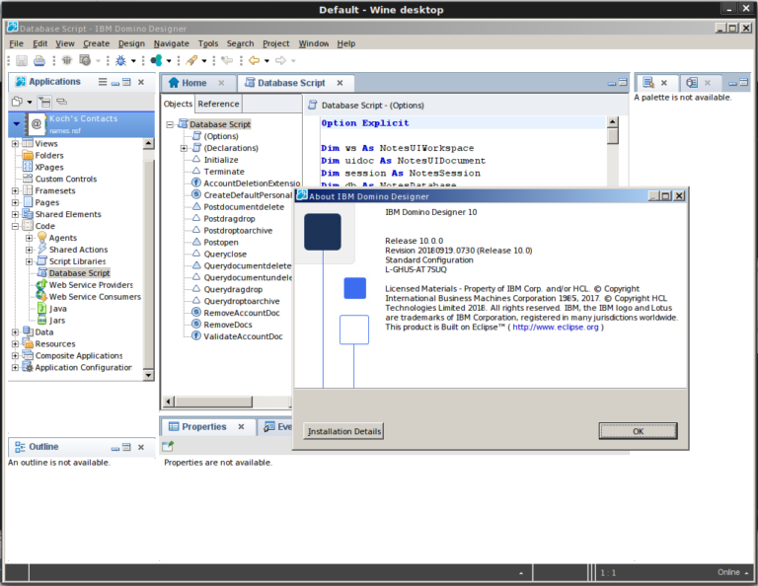Click the script editor scroll-up arrow
Screen dimensions: 758x586
pyautogui.click(x=613, y=121)
